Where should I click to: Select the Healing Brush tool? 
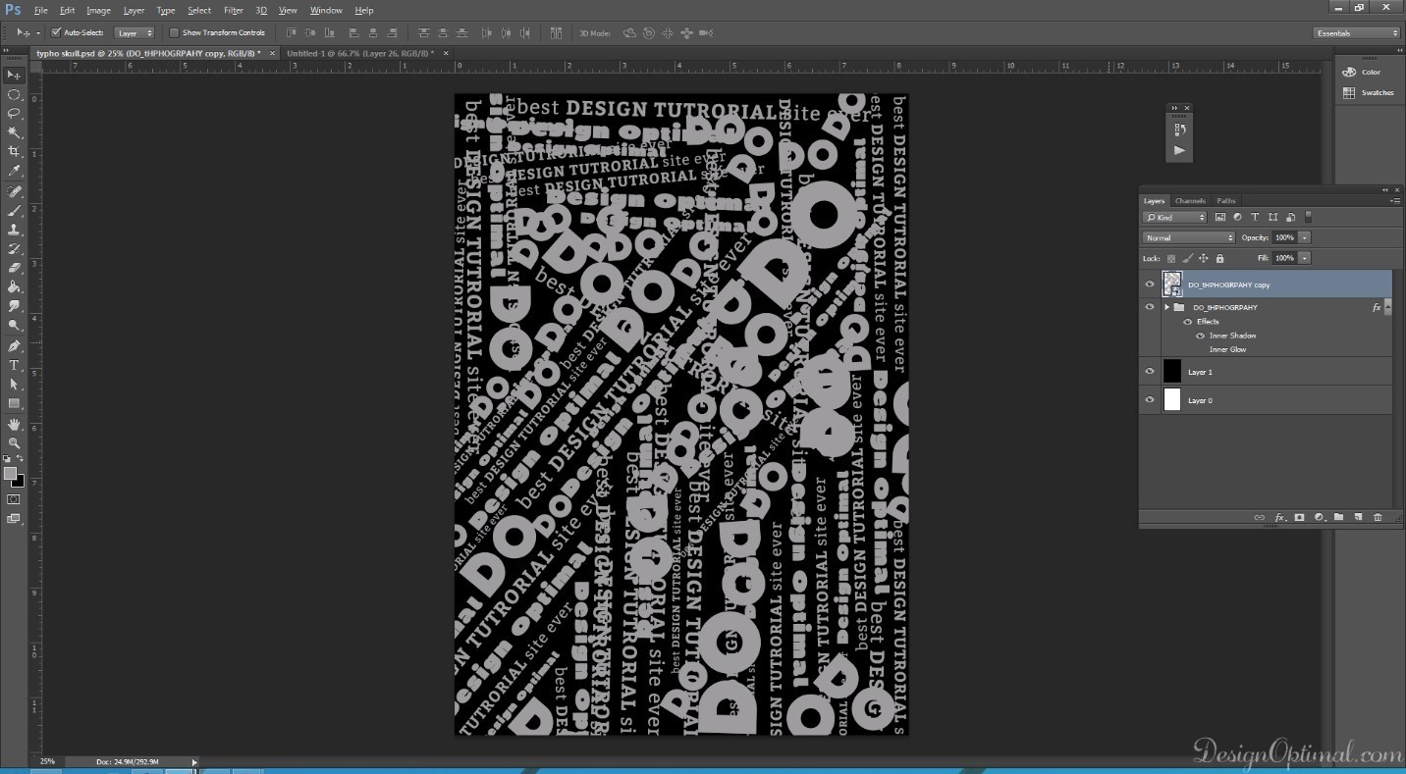pyautogui.click(x=14, y=191)
